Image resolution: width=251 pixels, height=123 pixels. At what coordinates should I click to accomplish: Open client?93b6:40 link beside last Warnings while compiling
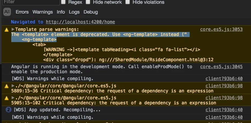224,117
